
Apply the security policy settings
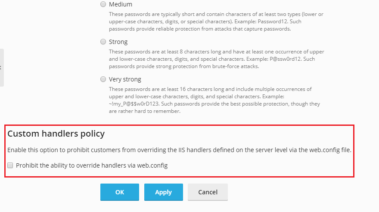[x=163, y=192]
